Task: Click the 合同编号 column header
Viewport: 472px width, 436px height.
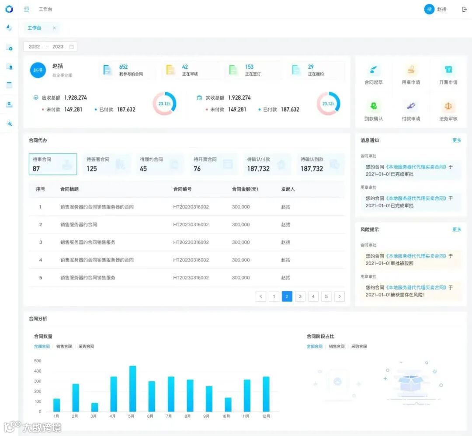Action: tap(182, 189)
